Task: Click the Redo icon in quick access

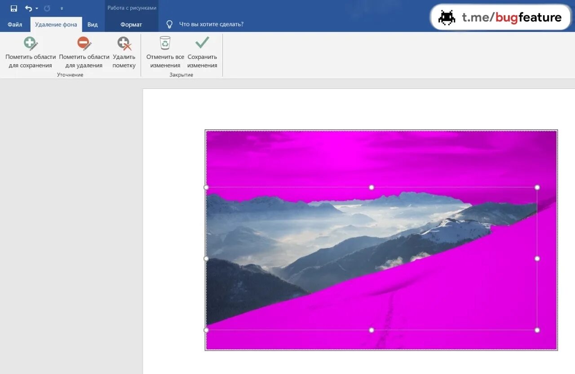Action: pyautogui.click(x=47, y=9)
